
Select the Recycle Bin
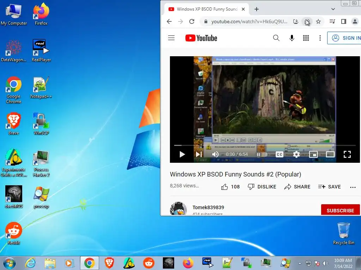coord(343,234)
